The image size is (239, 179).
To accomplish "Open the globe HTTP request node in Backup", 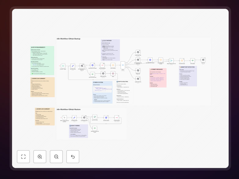I will pyautogui.click(x=150, y=60).
